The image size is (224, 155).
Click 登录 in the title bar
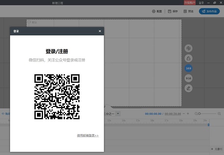[x=201, y=3]
